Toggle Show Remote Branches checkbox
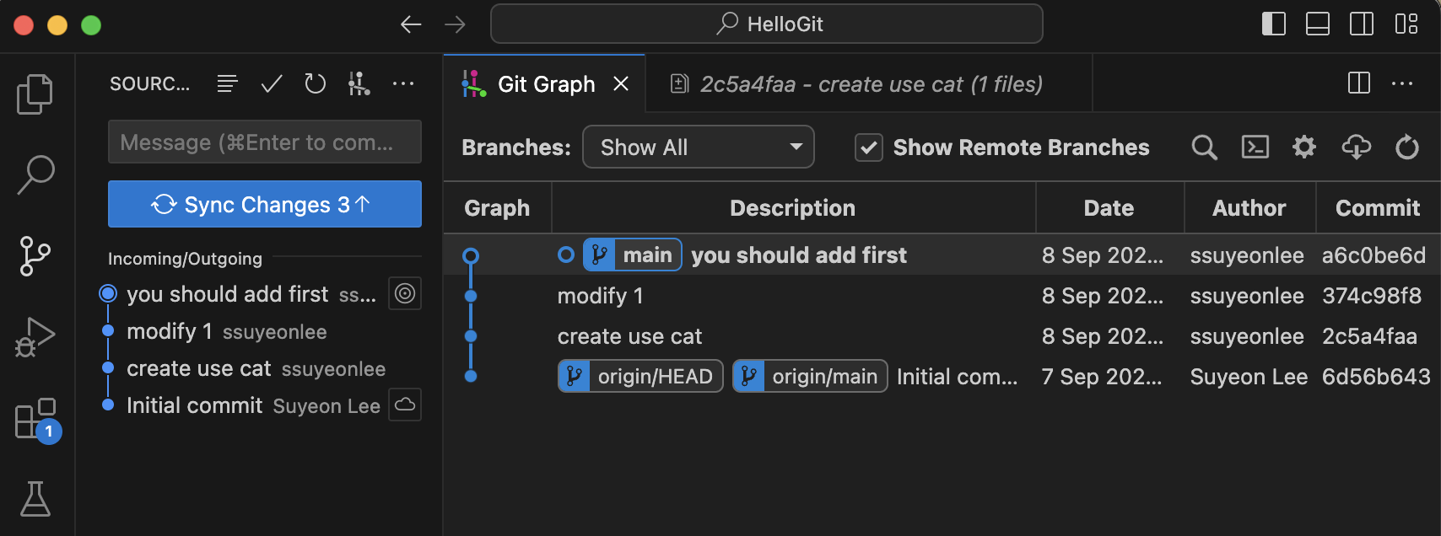 click(x=869, y=147)
